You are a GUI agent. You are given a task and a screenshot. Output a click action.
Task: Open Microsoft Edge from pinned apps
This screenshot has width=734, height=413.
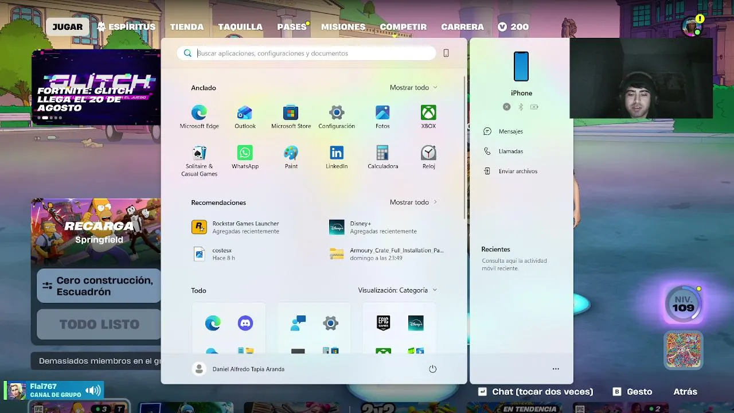point(199,117)
